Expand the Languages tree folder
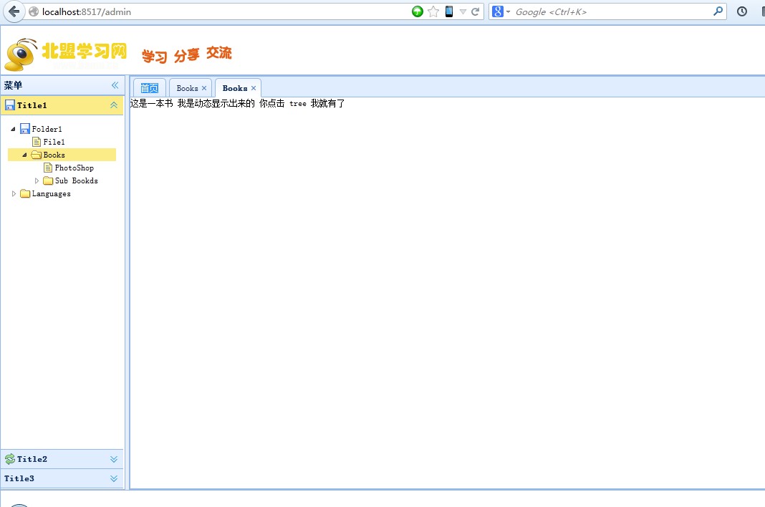The height and width of the screenshot is (507, 765). point(14,194)
